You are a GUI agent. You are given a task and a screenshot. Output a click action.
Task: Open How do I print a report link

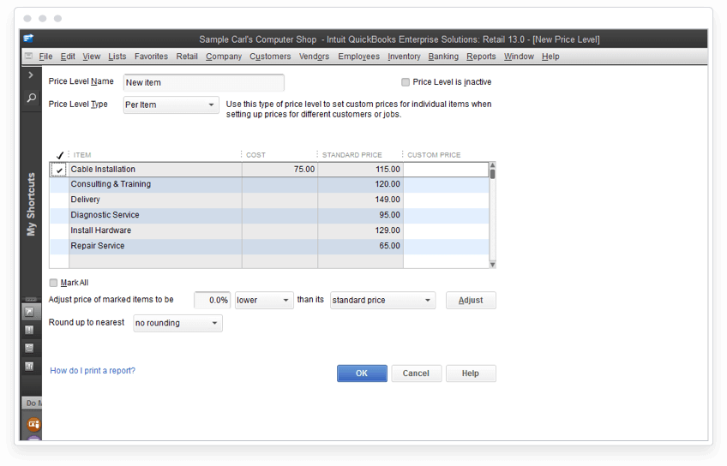pos(93,371)
